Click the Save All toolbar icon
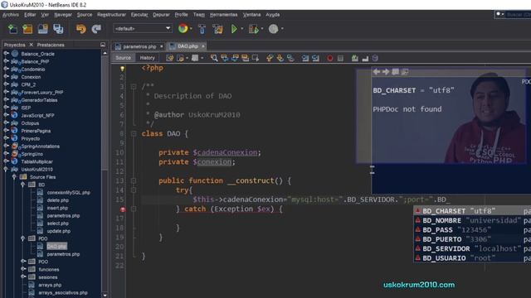531x298 pixels. [58, 29]
